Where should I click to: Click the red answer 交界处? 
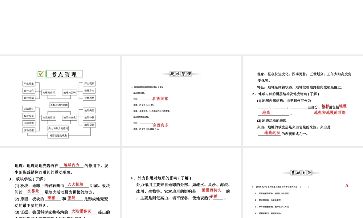pos(33,191)
